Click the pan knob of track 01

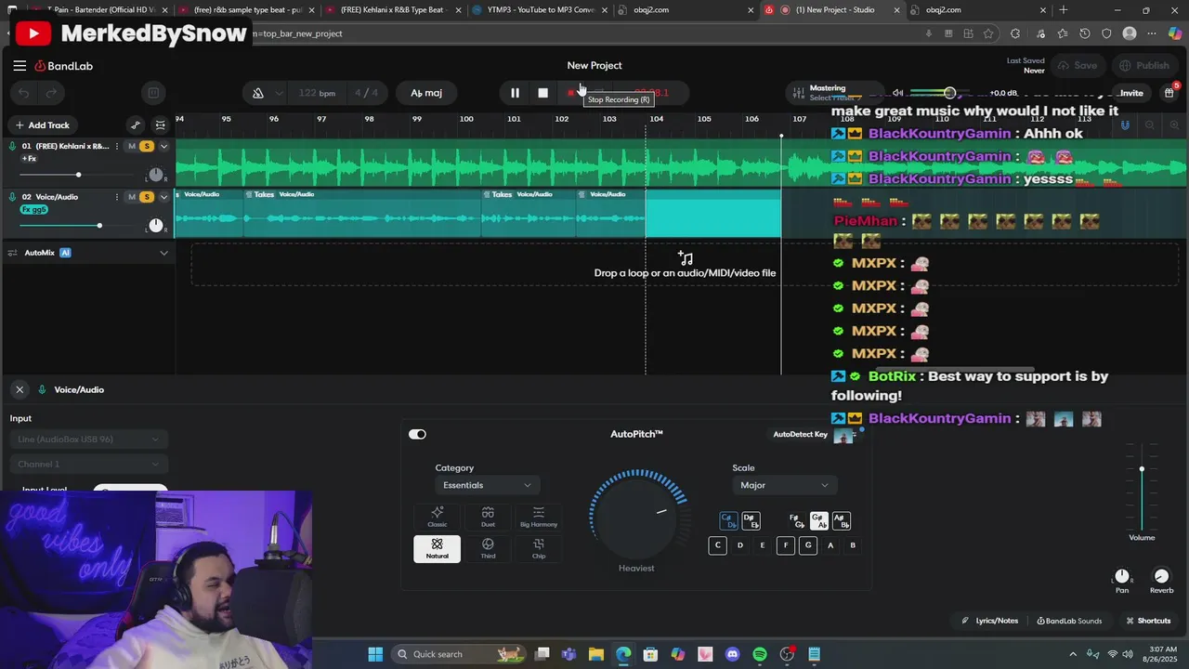click(155, 175)
